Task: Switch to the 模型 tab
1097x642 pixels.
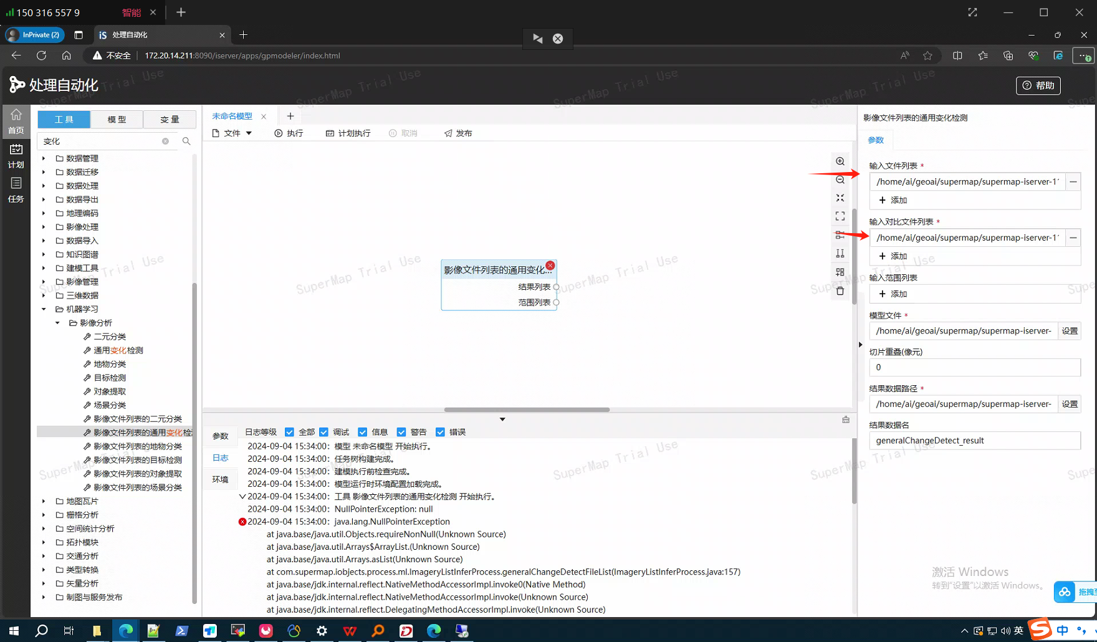Action: point(117,119)
